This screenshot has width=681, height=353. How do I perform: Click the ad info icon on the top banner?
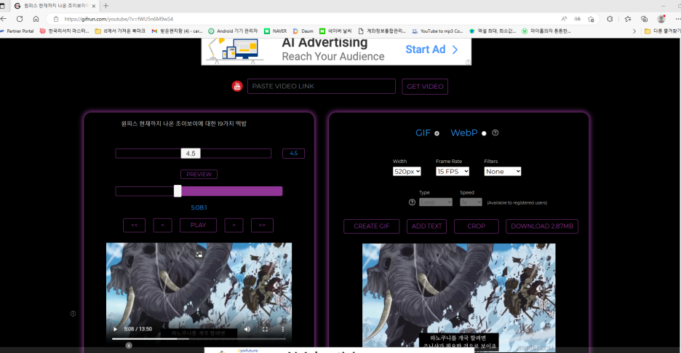[x=469, y=62]
